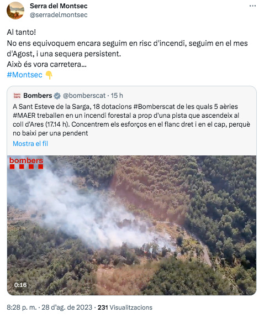Click the red bombers logo on video
This screenshot has width=264, height=318.
coord(26,163)
